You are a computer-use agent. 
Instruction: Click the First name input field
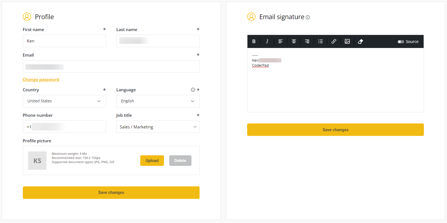click(64, 41)
